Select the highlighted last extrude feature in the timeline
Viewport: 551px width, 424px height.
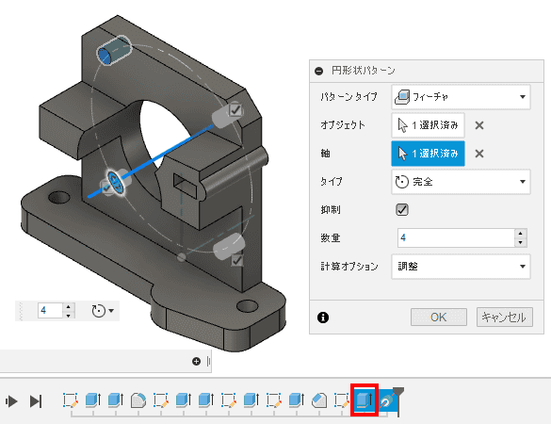tap(365, 400)
